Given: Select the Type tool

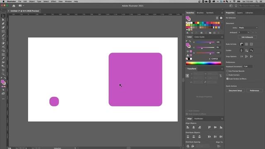Looking at the screenshot, I should coord(3,39).
